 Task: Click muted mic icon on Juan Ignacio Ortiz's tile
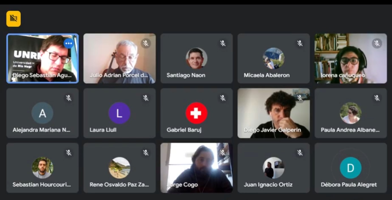pos(300,153)
